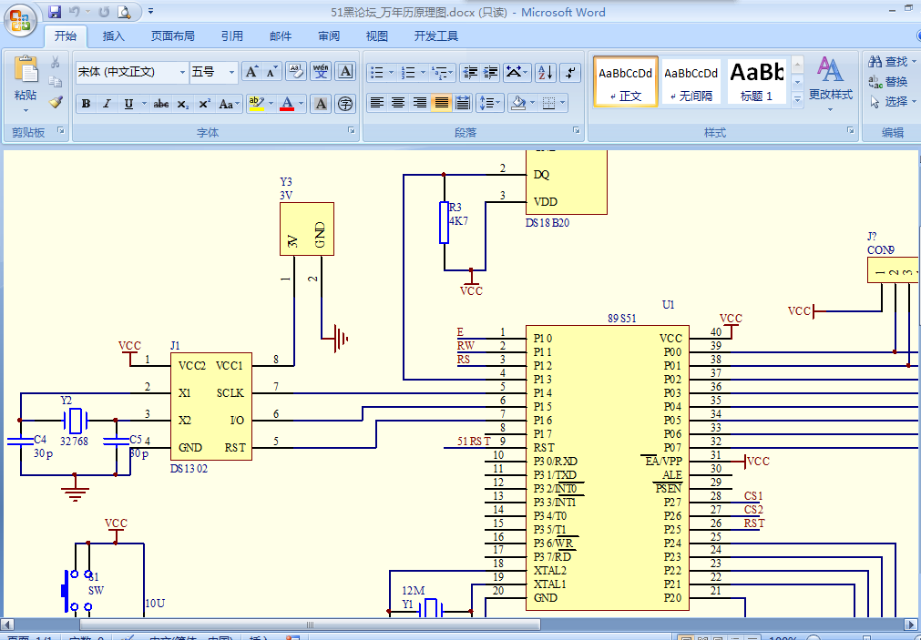Open the 视图 (View) tab
Screen dimensions: 921x640
[377, 36]
